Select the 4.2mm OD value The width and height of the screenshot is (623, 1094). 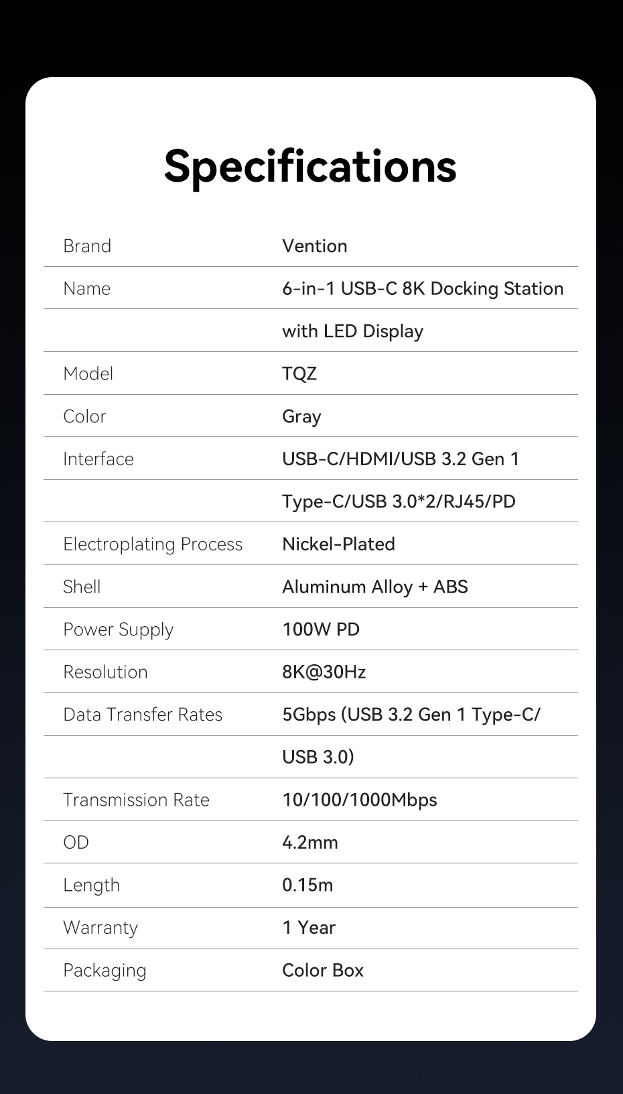pos(309,843)
